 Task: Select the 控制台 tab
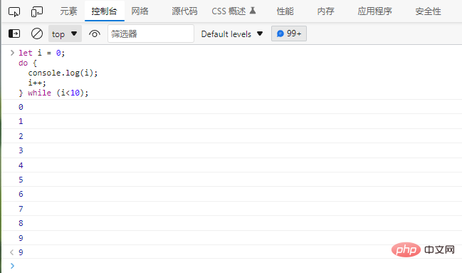pos(105,11)
